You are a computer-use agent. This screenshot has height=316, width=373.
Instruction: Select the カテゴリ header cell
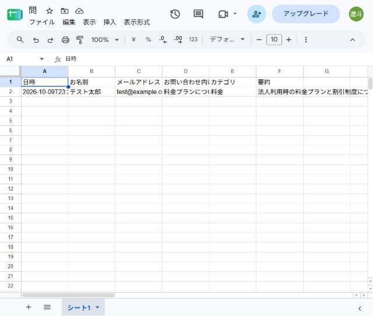pyautogui.click(x=233, y=82)
